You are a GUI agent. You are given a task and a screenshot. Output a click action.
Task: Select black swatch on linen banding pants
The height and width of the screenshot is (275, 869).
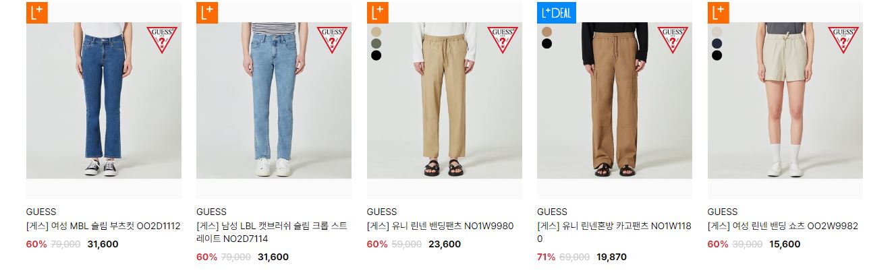point(376,55)
